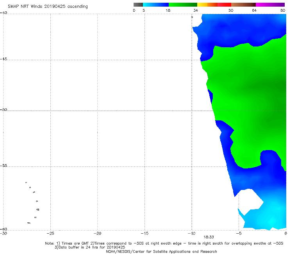Click the colorbar label '80'
Image resolution: width=289 pixels, height=254 pixels.
coord(283,11)
